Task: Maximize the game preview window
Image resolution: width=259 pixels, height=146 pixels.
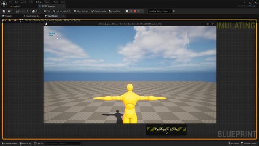Action: (x=208, y=24)
